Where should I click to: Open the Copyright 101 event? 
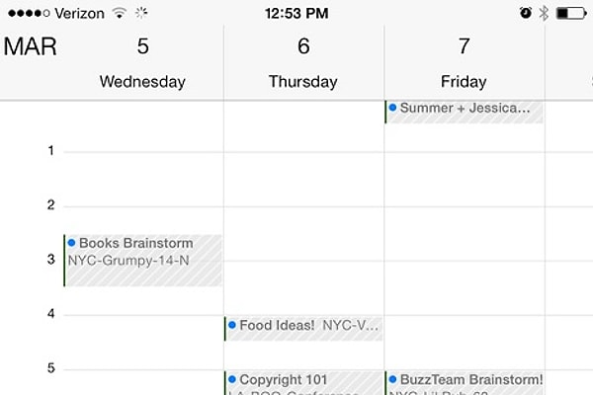click(x=303, y=383)
